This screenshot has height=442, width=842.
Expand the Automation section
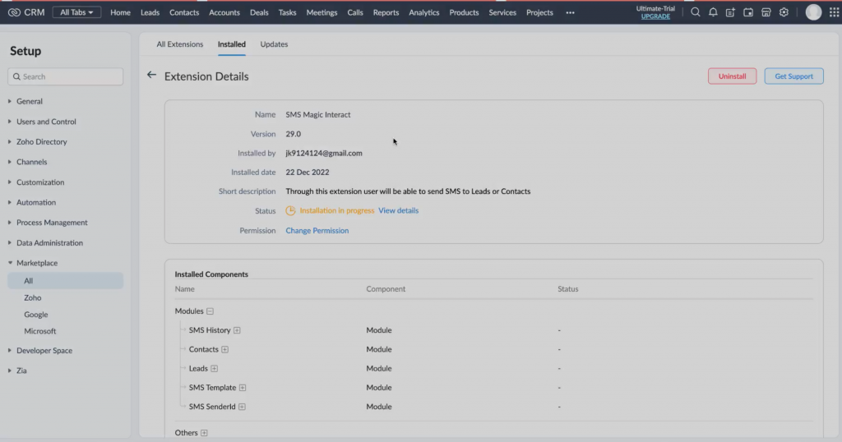[x=10, y=202]
